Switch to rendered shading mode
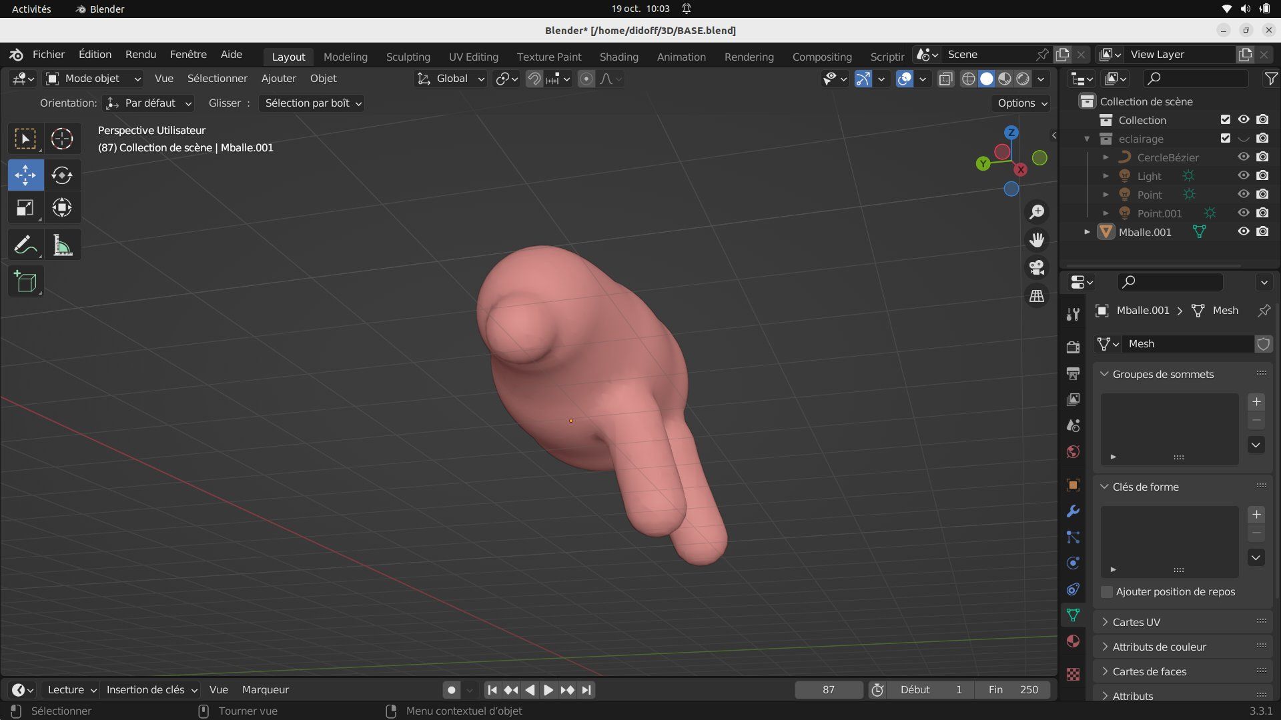Image resolution: width=1281 pixels, height=720 pixels. [x=1023, y=79]
